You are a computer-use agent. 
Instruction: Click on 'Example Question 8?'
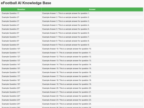pyautogui.click(x=21, y=41)
